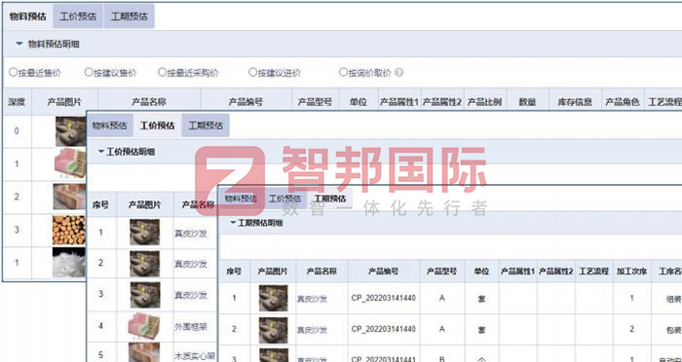Select the 按最近售价 radio button
Image resolution: width=682 pixels, height=362 pixels.
click(13, 72)
